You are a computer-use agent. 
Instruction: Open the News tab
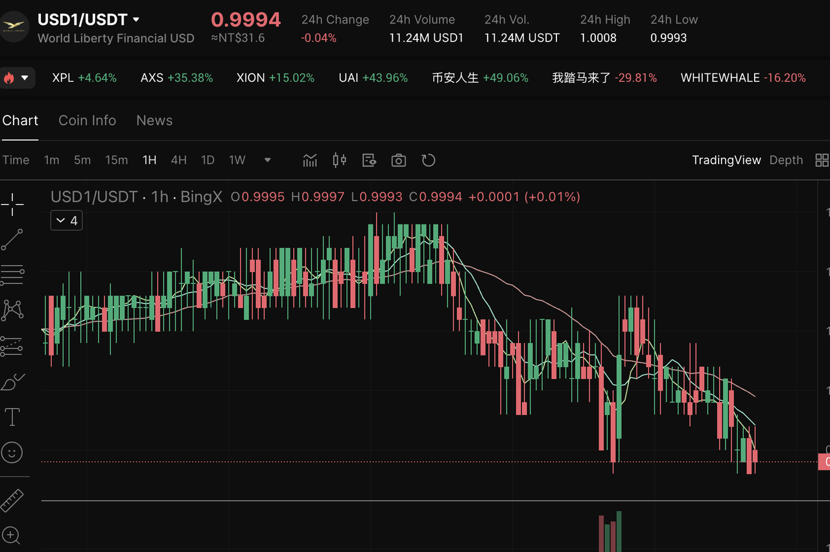click(x=154, y=121)
